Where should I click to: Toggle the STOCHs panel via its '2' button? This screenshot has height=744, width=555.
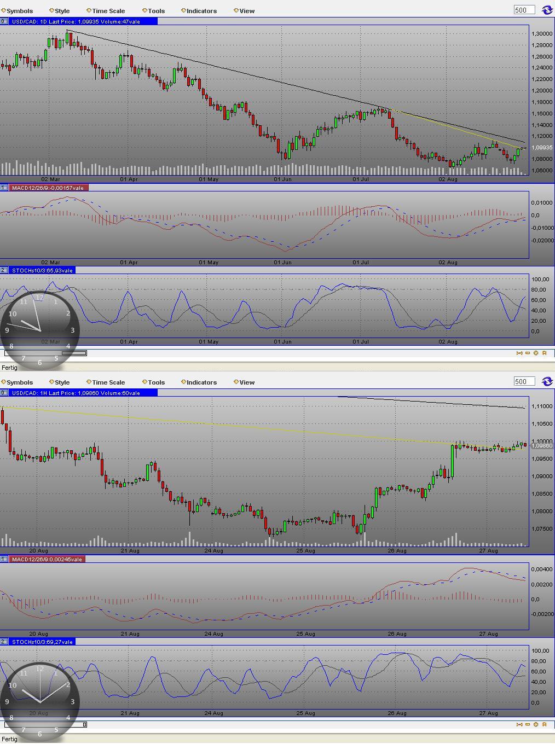point(3,270)
